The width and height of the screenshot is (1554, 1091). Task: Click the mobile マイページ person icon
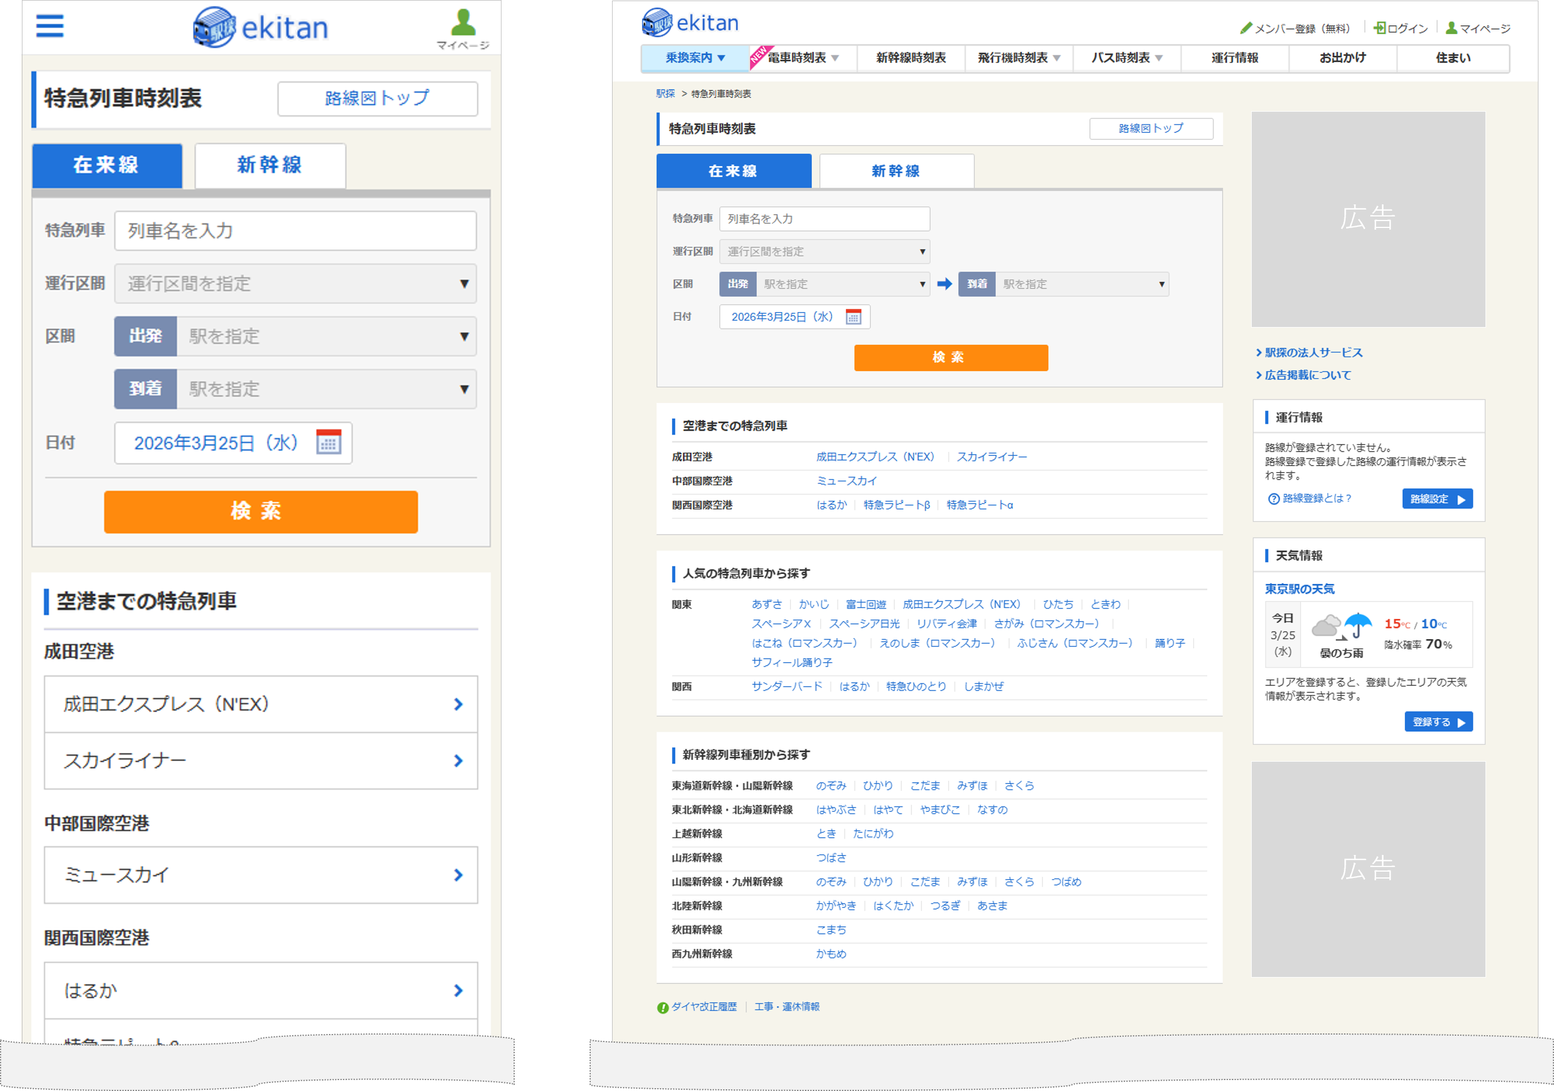tap(463, 23)
